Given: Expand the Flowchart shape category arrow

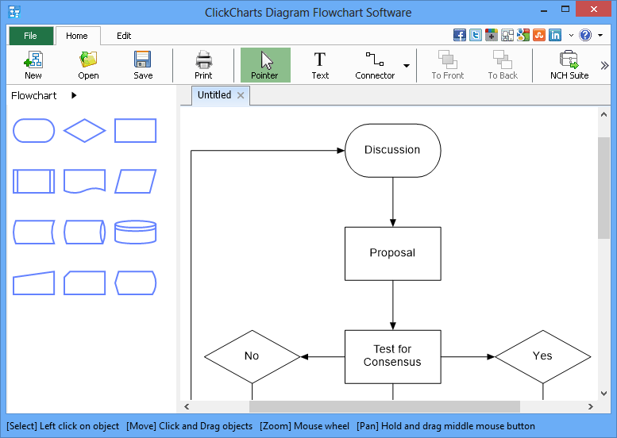Looking at the screenshot, I should [74, 95].
